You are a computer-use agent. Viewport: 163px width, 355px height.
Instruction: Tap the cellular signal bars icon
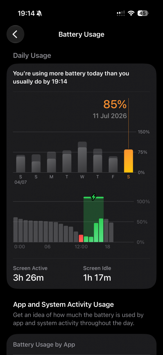click(121, 14)
